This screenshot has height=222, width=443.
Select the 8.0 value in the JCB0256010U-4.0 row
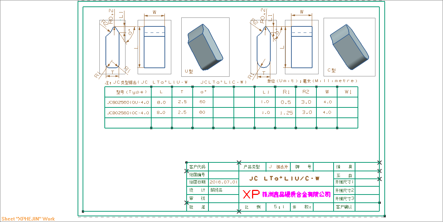pyautogui.click(x=161, y=102)
